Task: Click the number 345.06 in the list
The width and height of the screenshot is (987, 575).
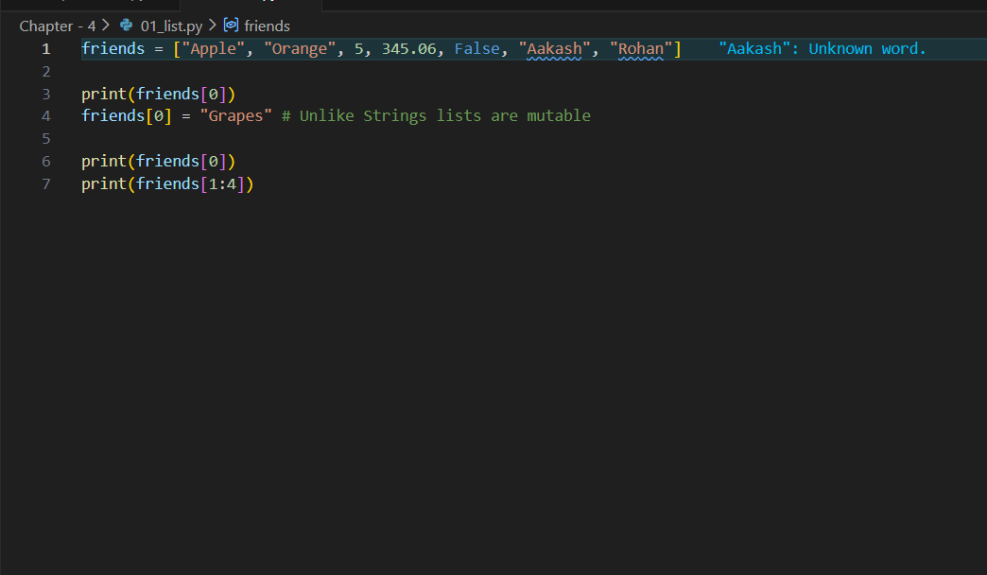Action: coord(409,48)
